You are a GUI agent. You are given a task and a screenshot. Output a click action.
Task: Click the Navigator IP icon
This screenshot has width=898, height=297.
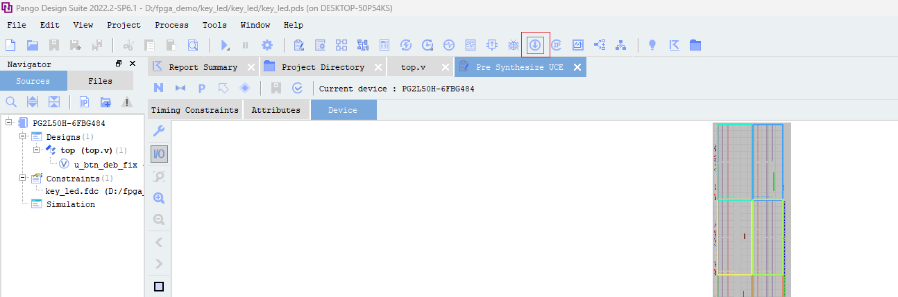(84, 102)
